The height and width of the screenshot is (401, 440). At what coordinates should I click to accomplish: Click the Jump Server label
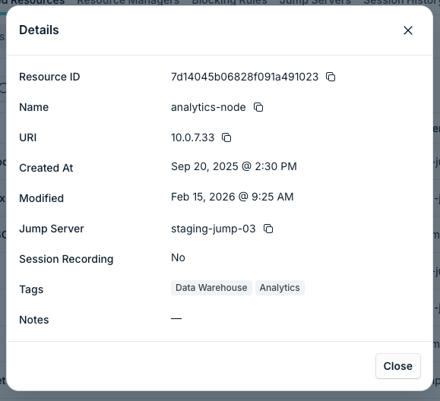tap(52, 229)
